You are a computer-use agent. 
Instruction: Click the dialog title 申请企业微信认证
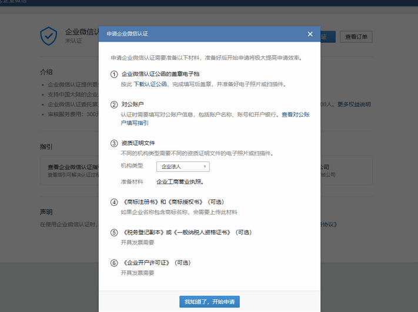[127, 34]
